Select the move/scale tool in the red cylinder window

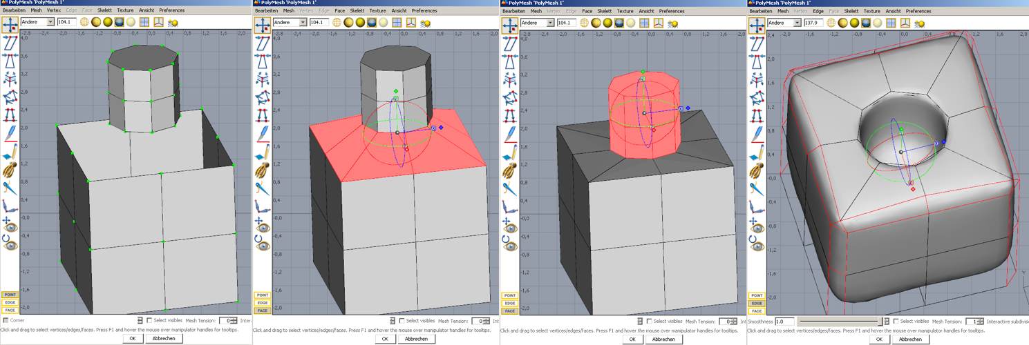510,25
